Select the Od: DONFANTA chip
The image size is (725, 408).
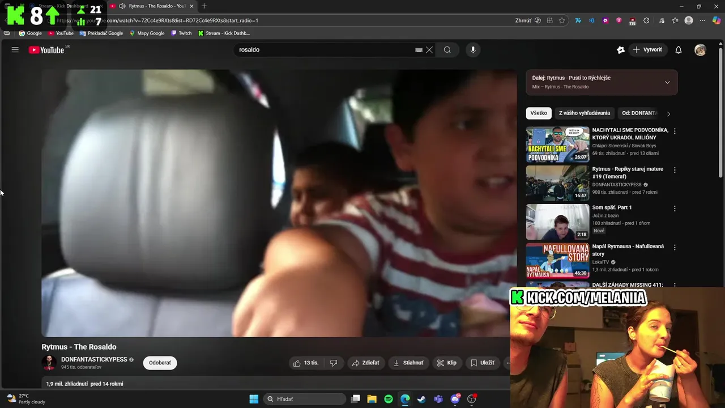(x=639, y=113)
